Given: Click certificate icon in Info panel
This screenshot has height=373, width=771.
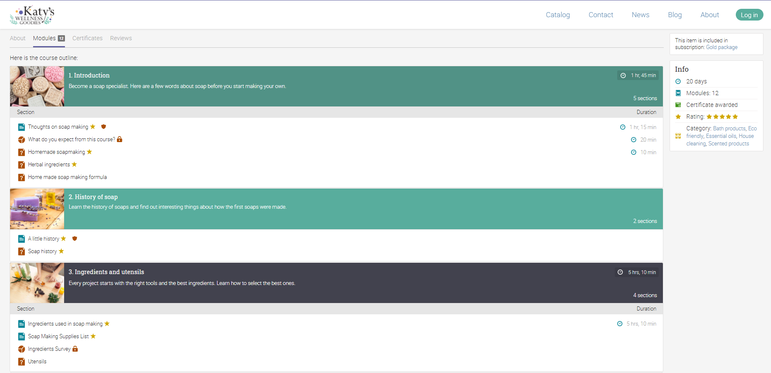Looking at the screenshot, I should click(678, 105).
